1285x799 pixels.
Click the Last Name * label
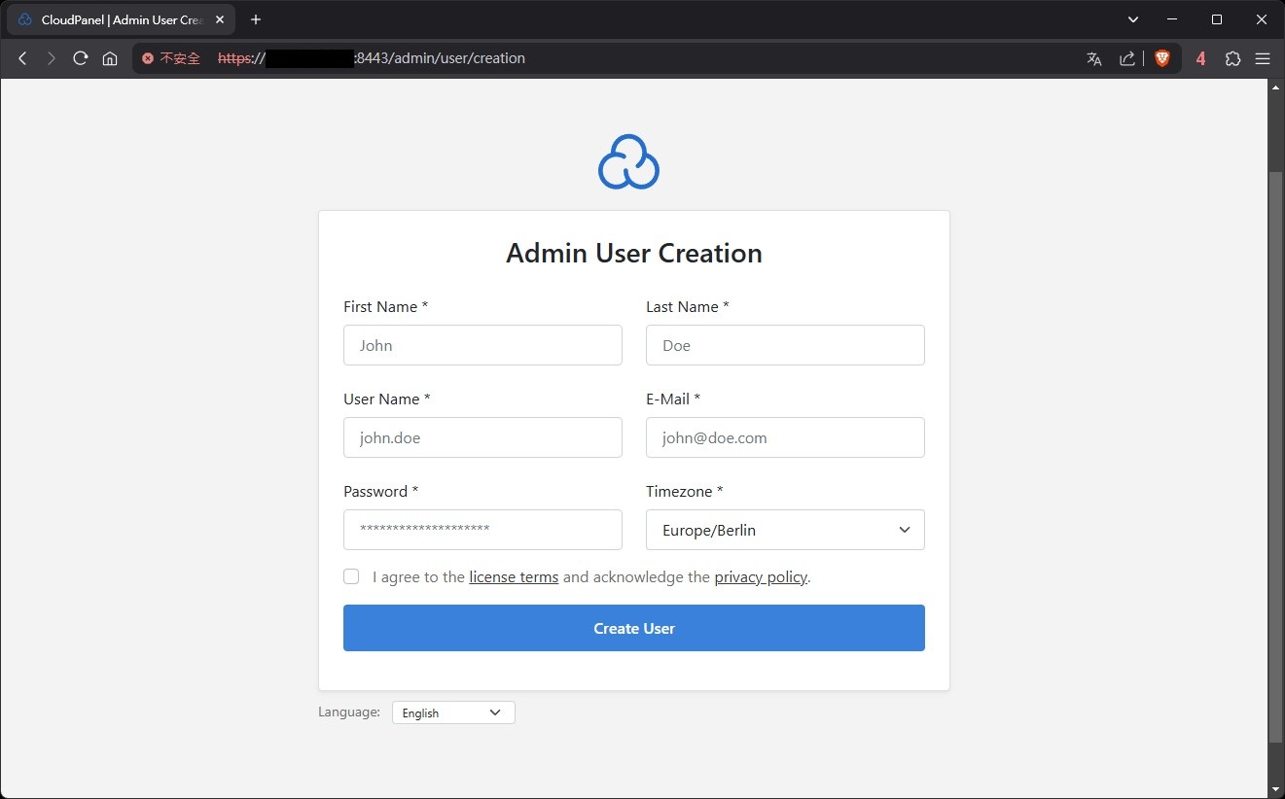pyautogui.click(x=688, y=306)
